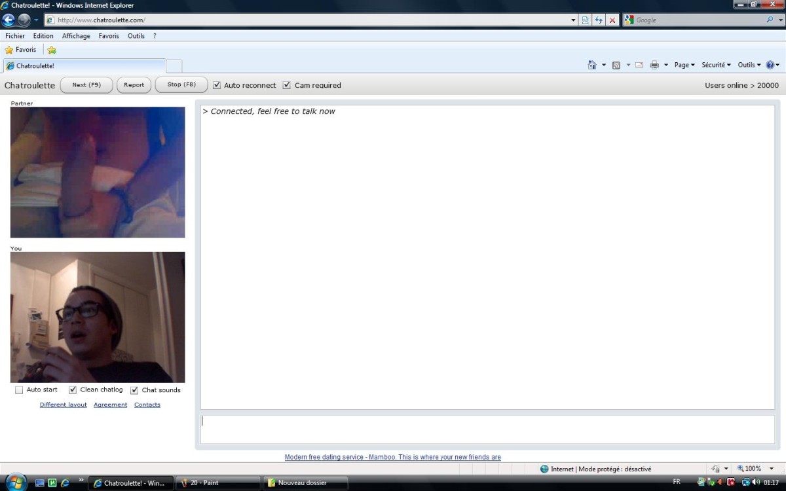Go back with the browser Back arrow
The image size is (786, 491).
pos(9,20)
